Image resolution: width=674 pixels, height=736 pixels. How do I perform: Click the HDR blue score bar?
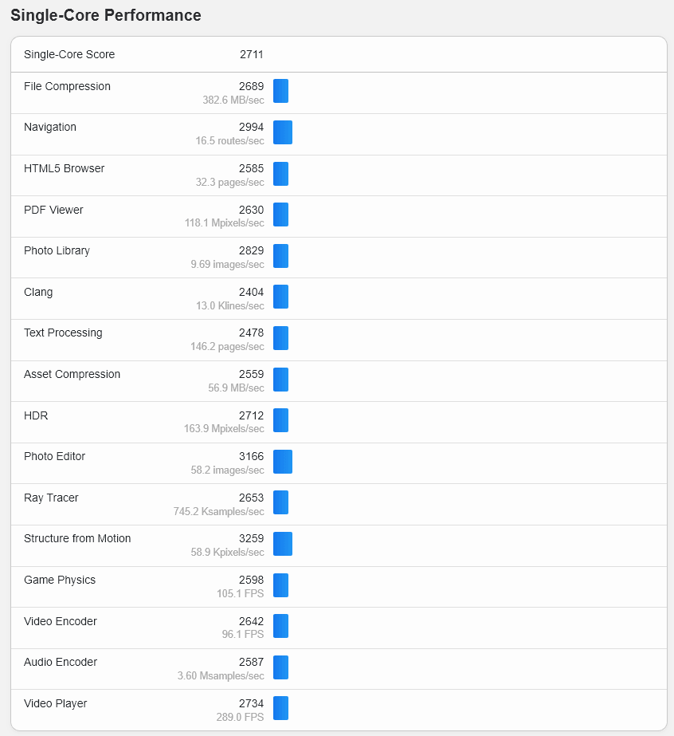(x=280, y=420)
